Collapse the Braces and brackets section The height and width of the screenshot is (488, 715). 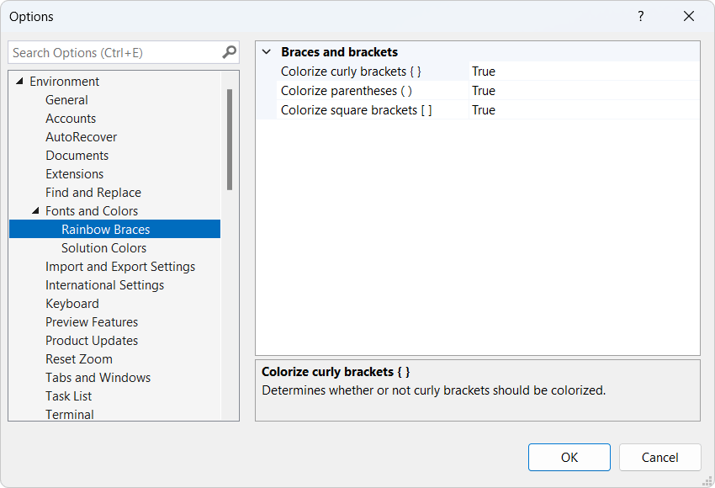[266, 51]
